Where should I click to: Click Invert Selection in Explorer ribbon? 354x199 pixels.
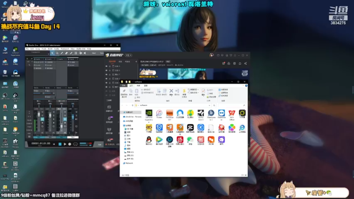pyautogui.click(x=223, y=96)
